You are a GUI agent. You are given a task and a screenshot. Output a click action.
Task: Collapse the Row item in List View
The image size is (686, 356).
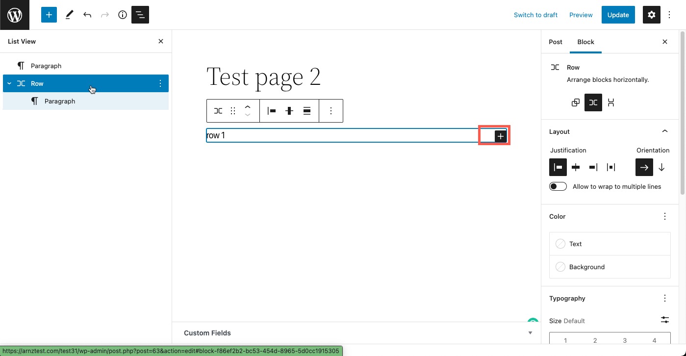coord(9,83)
